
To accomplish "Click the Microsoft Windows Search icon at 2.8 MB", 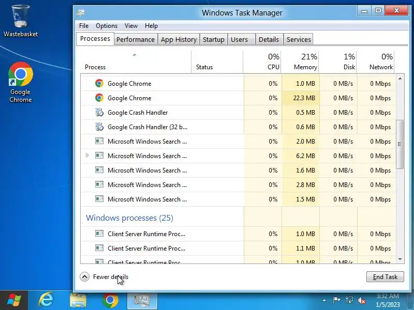I will (x=99, y=184).
